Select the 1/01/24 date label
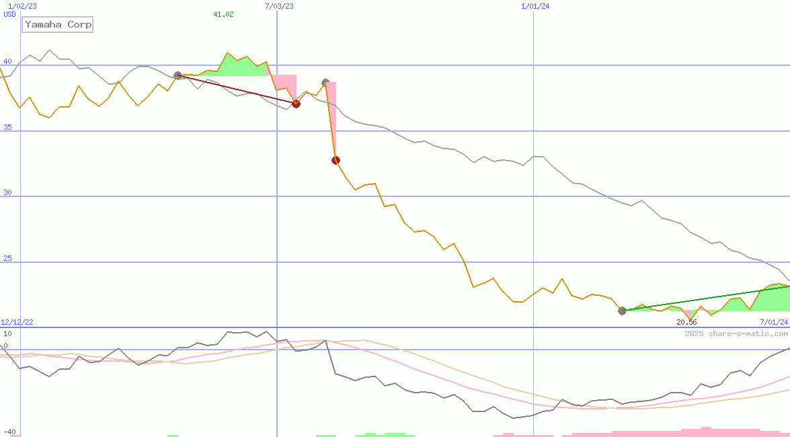Viewport: 790px width, 437px height. click(535, 6)
